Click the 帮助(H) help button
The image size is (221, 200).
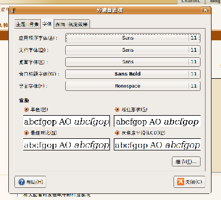[30, 182]
